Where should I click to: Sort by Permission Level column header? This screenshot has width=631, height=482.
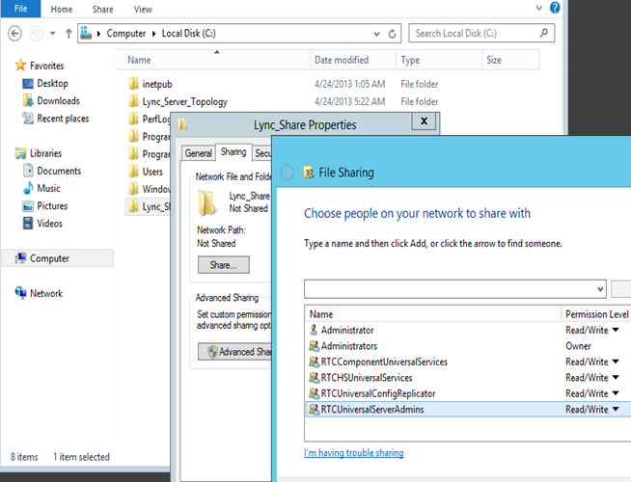pyautogui.click(x=596, y=314)
